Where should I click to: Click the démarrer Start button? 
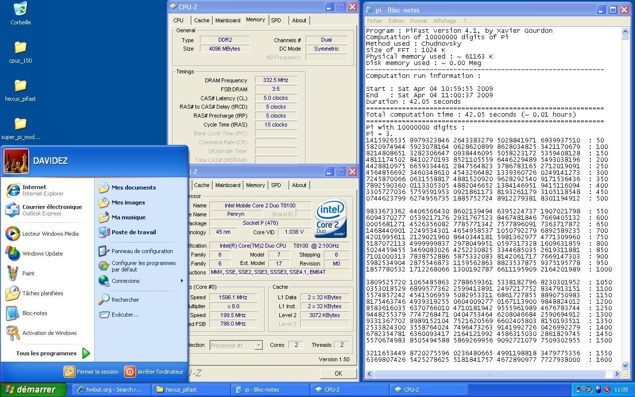pos(33,390)
